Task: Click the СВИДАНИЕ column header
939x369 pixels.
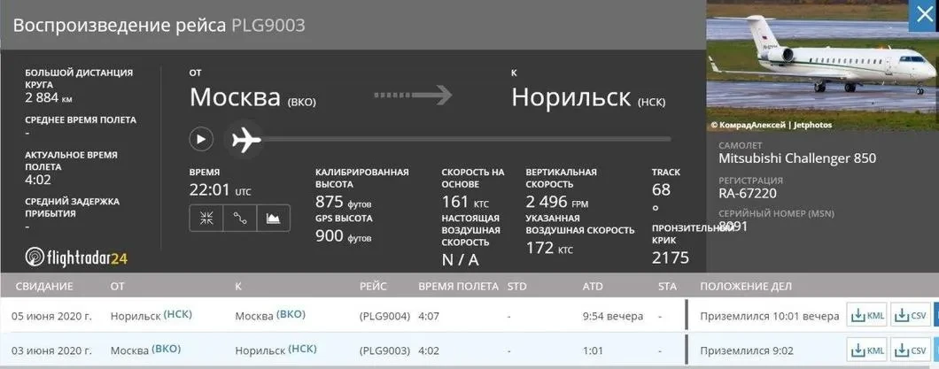Action: coord(43,287)
